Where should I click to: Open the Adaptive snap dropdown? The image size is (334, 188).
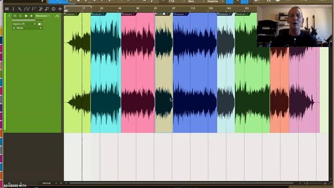(x=216, y=1)
